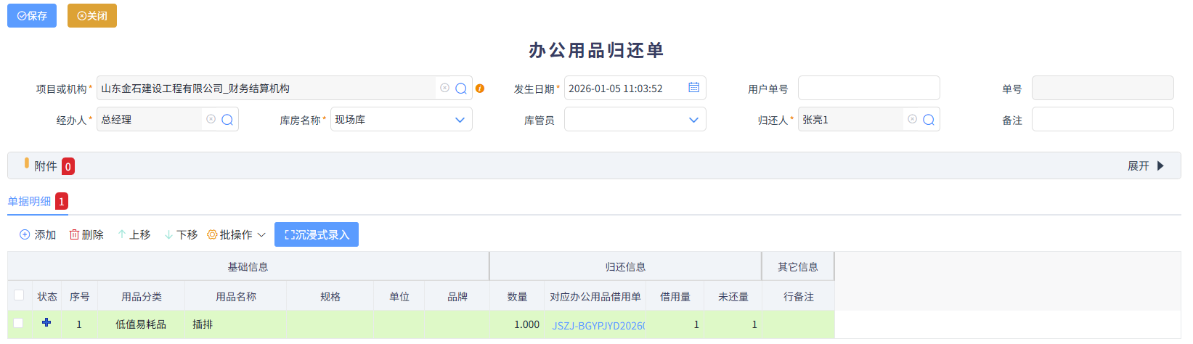Clear the 经办人 field value
Image resolution: width=1193 pixels, height=344 pixels.
click(211, 119)
